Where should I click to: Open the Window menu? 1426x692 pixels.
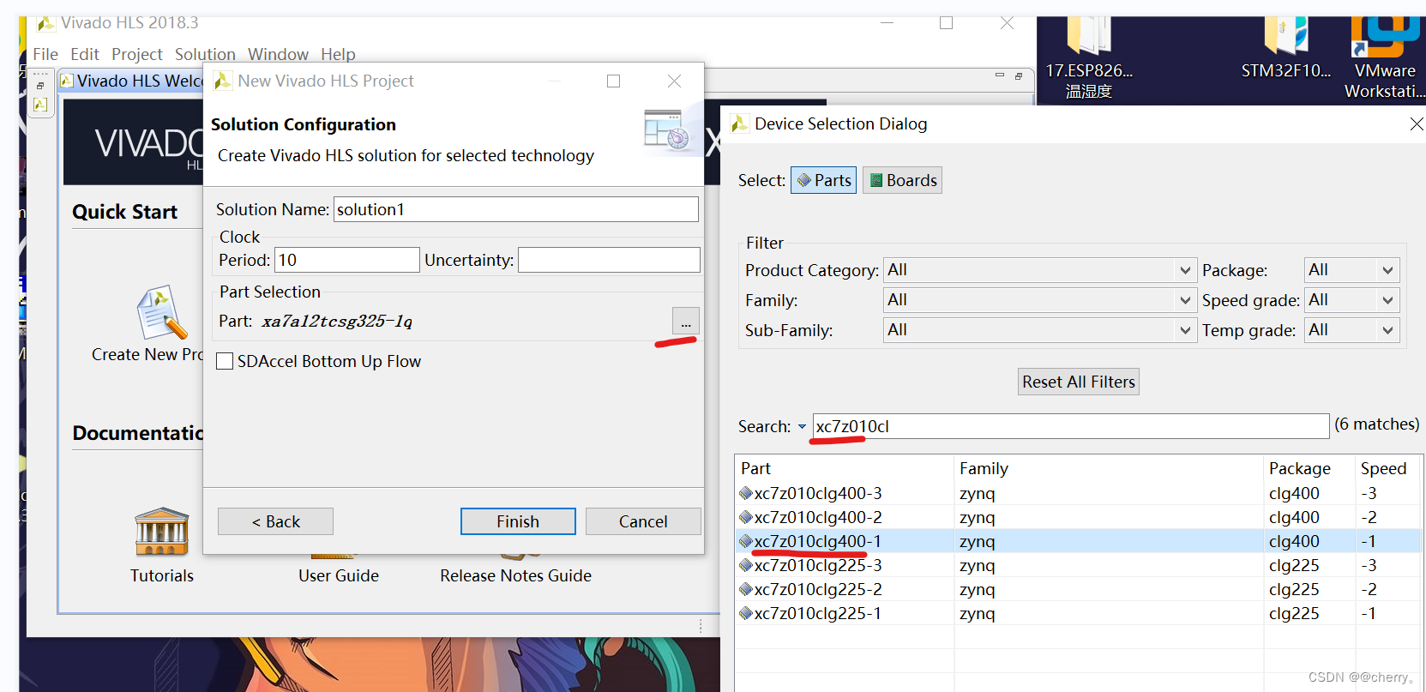pyautogui.click(x=278, y=54)
